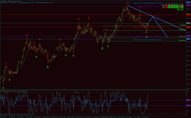The image size is (191, 118).
Task: Click the H4 column header in dashboard
Action: tap(180, 4)
